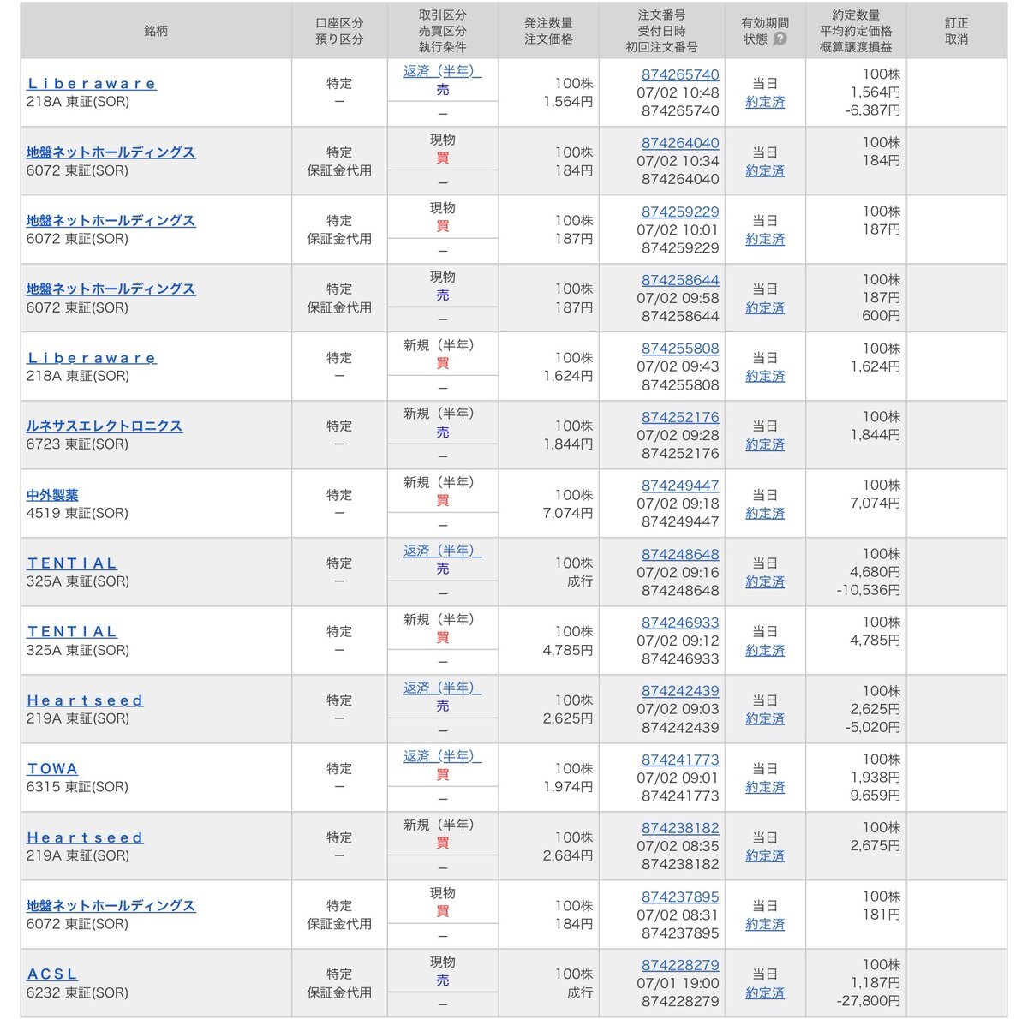
Task: Open the 中外製薬 stock link
Action: pyautogui.click(x=52, y=495)
